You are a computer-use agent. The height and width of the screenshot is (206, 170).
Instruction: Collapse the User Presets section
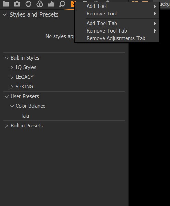point(6,96)
